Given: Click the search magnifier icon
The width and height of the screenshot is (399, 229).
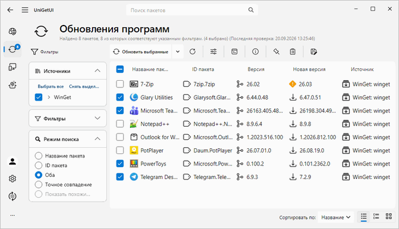Looking at the screenshot, I should tap(251, 10).
